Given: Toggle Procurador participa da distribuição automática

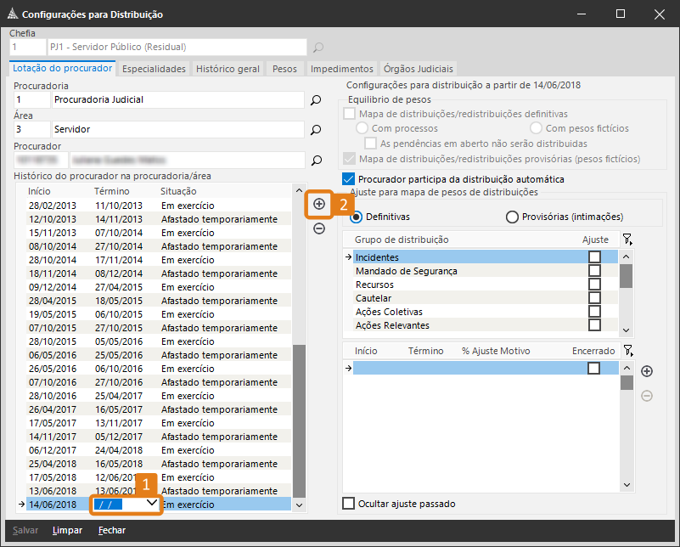Looking at the screenshot, I should point(347,179).
